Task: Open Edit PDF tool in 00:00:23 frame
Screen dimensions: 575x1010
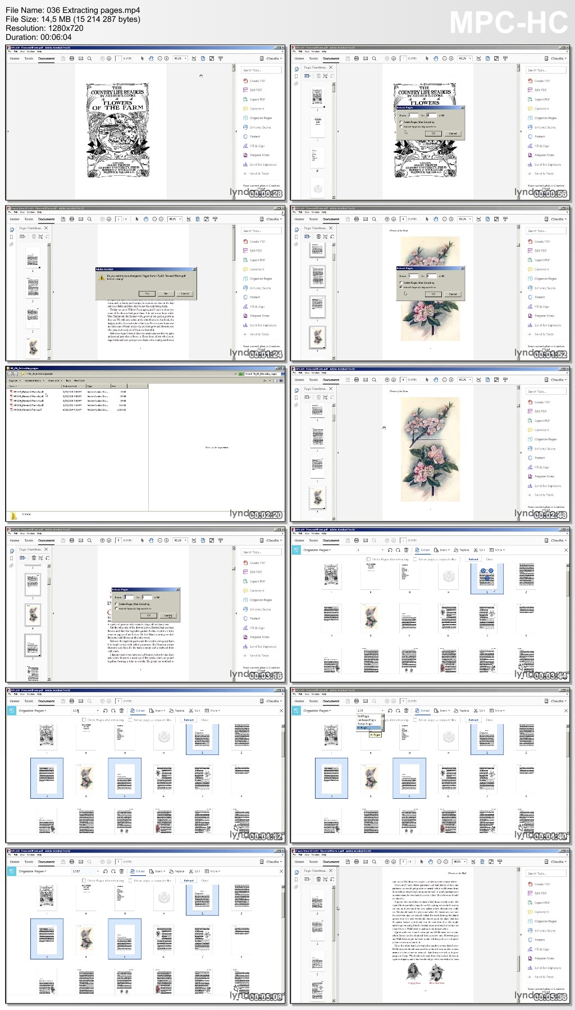Action: pos(253,90)
